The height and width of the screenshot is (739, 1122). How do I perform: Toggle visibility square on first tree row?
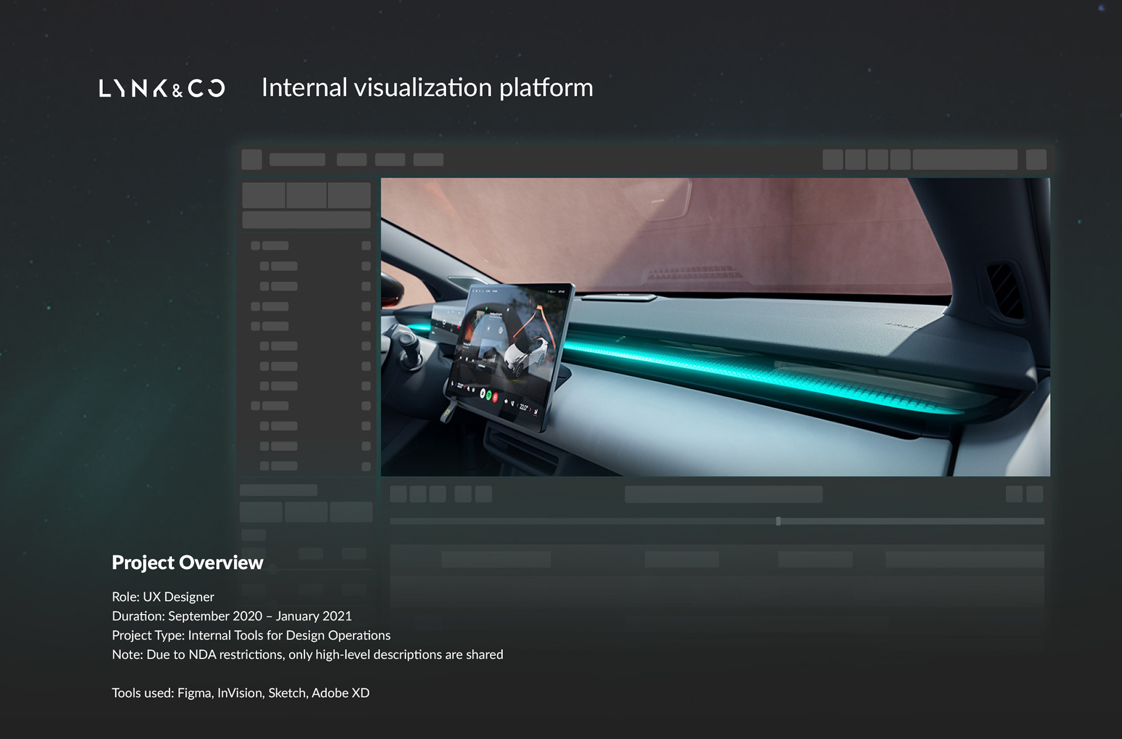(x=366, y=246)
